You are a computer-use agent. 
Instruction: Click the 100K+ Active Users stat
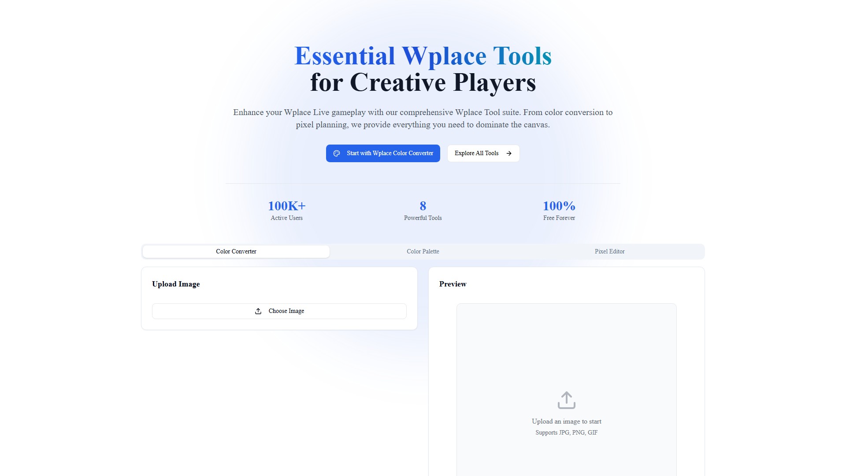point(286,210)
